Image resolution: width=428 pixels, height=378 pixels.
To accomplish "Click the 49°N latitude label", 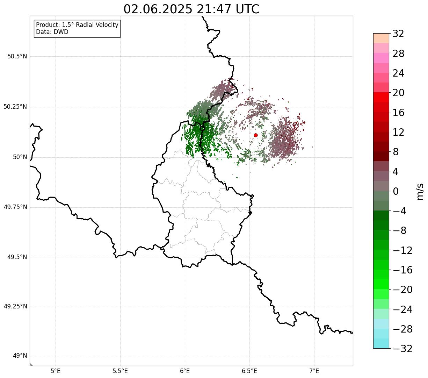I will [x=20, y=356].
